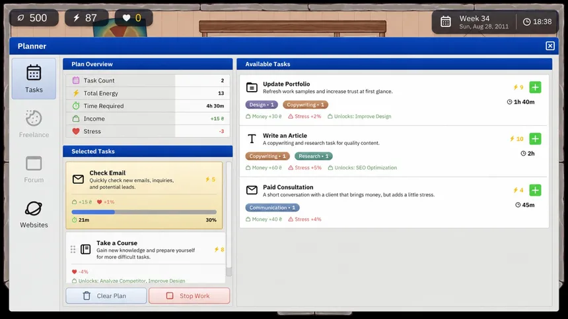Click the Clear Plan button
Image resolution: width=568 pixels, height=319 pixels.
point(106,295)
